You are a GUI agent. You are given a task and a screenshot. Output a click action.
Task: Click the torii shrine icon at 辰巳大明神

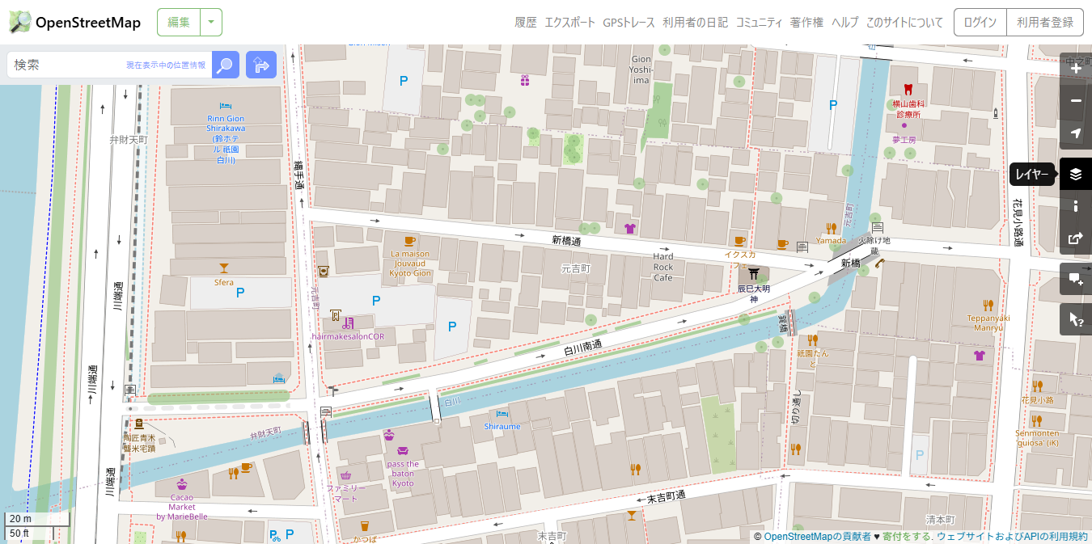(x=753, y=273)
